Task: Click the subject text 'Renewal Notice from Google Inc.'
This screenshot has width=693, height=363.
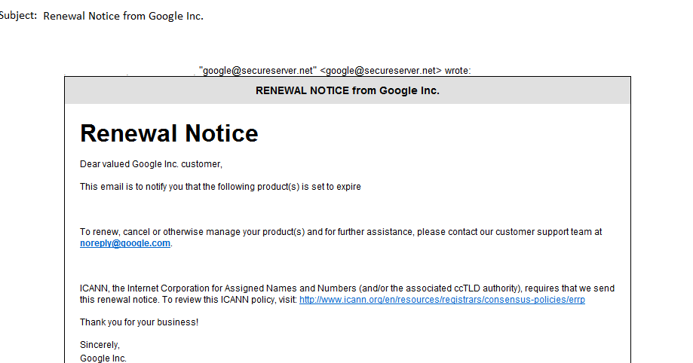Action: [x=124, y=16]
